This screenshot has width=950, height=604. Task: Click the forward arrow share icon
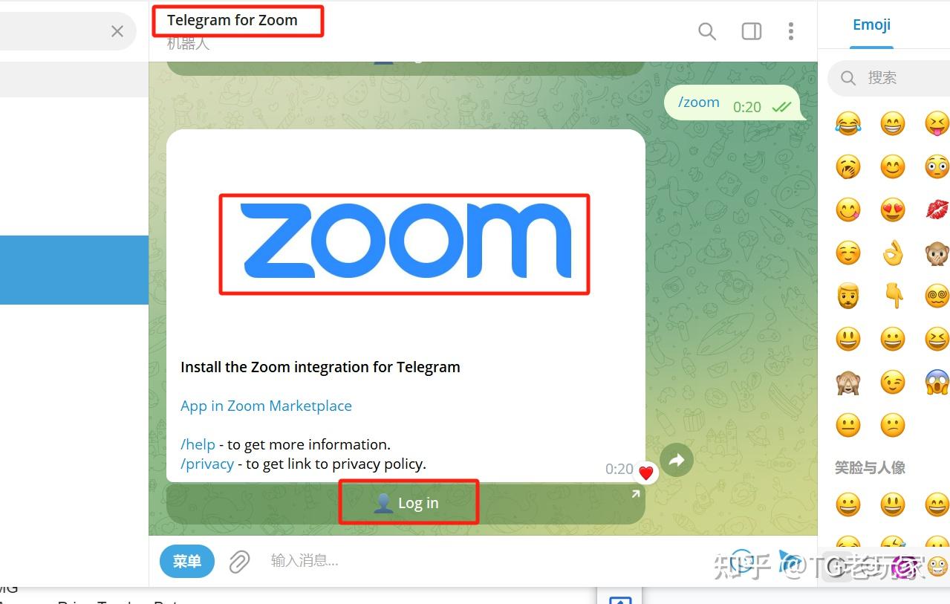pyautogui.click(x=677, y=461)
